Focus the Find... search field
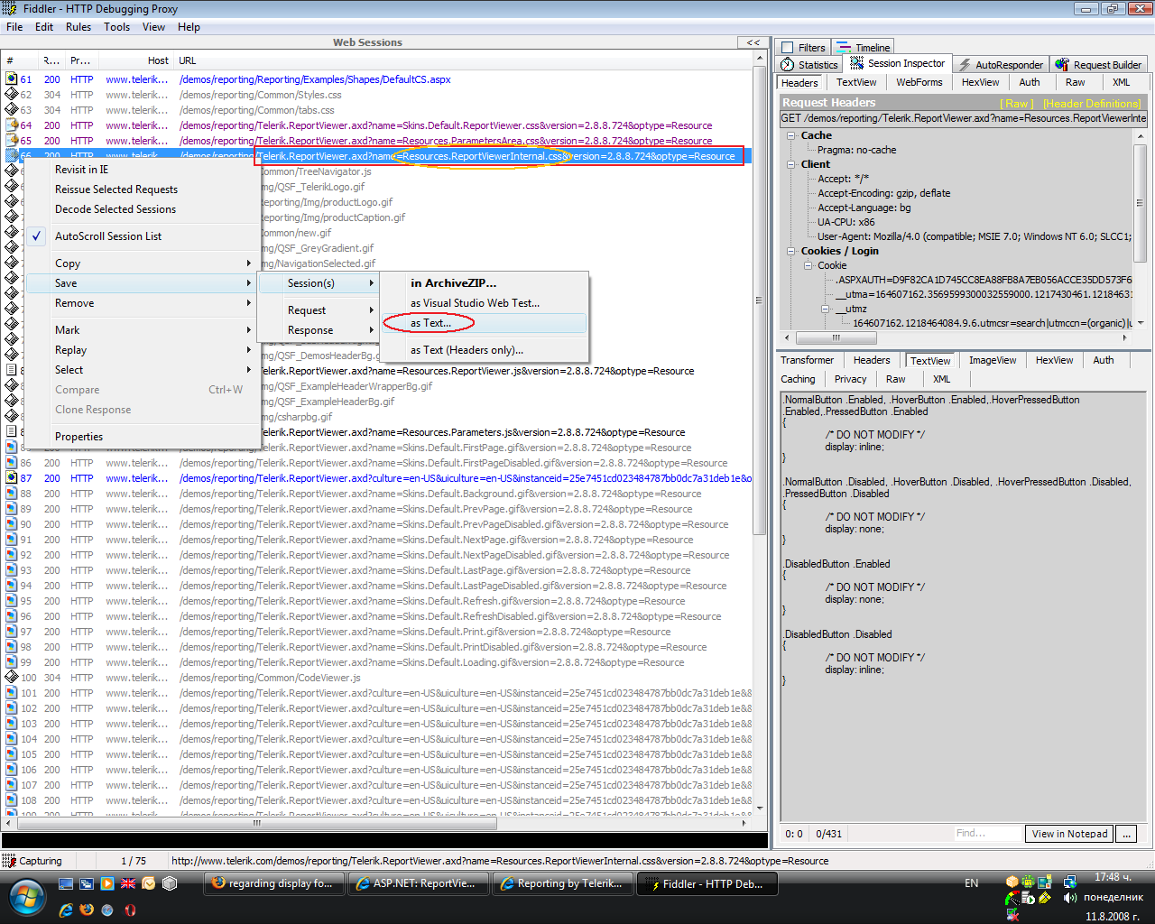Viewport: 1155px width, 924px height. [988, 834]
